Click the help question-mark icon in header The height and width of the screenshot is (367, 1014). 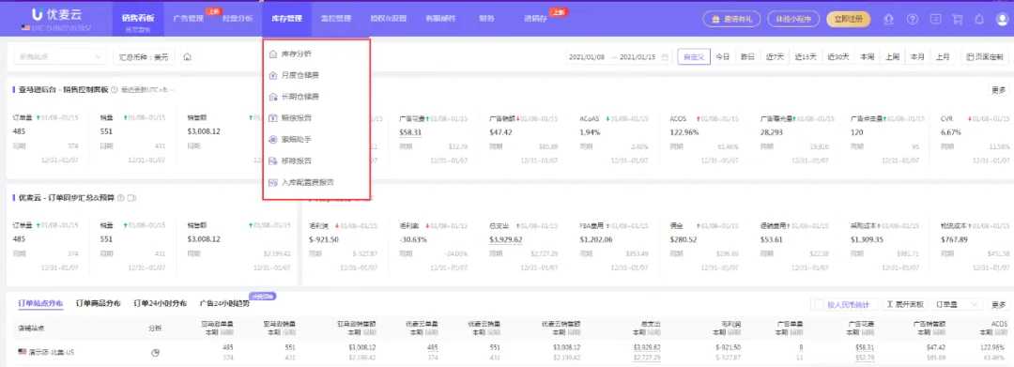tap(912, 19)
